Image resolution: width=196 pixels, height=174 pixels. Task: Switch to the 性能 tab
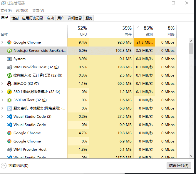(x=15, y=18)
